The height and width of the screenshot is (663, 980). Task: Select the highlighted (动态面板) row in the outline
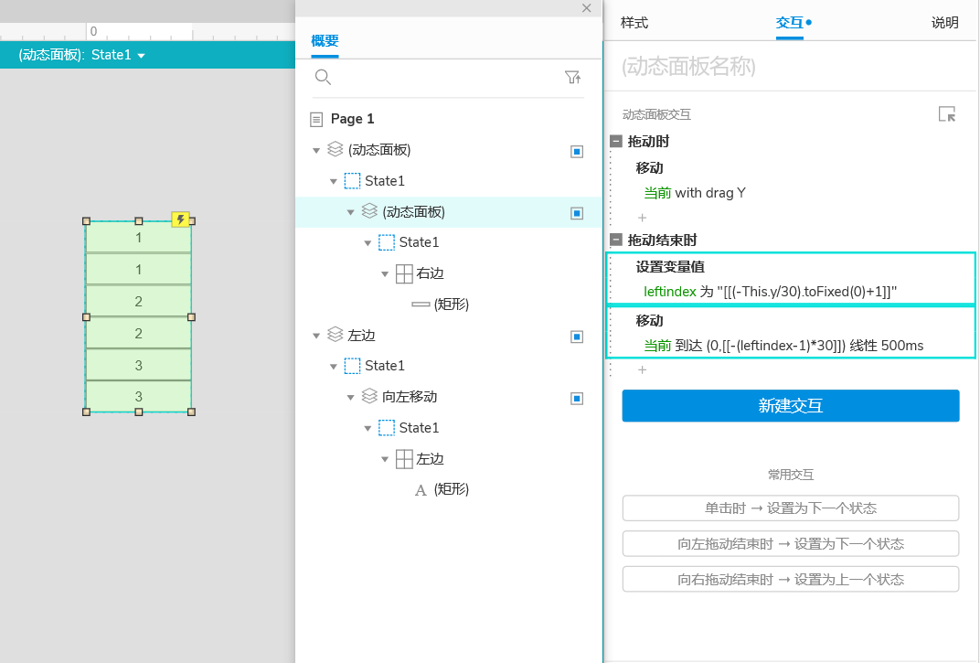[x=448, y=212]
